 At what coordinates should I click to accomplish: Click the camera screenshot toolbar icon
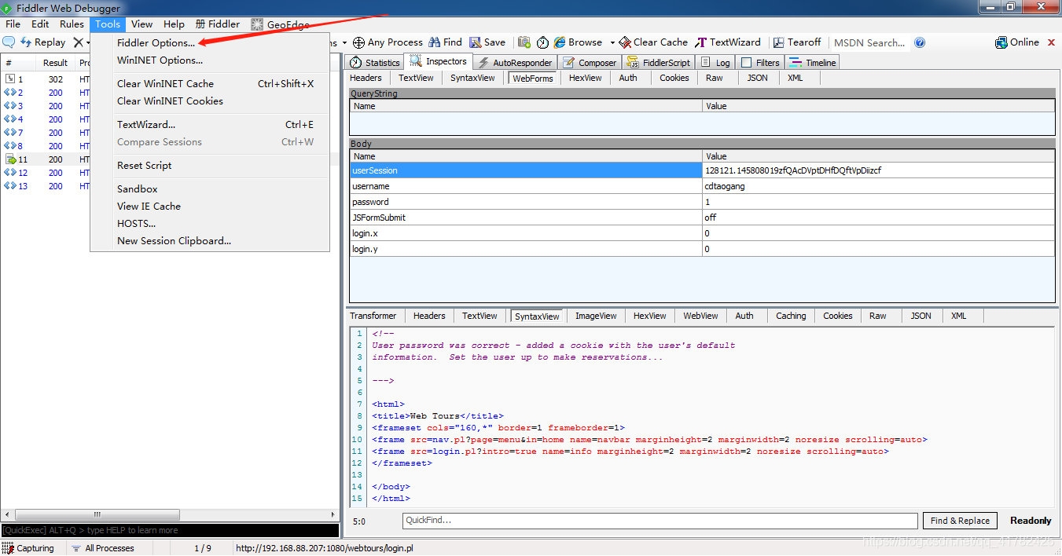pyautogui.click(x=524, y=42)
